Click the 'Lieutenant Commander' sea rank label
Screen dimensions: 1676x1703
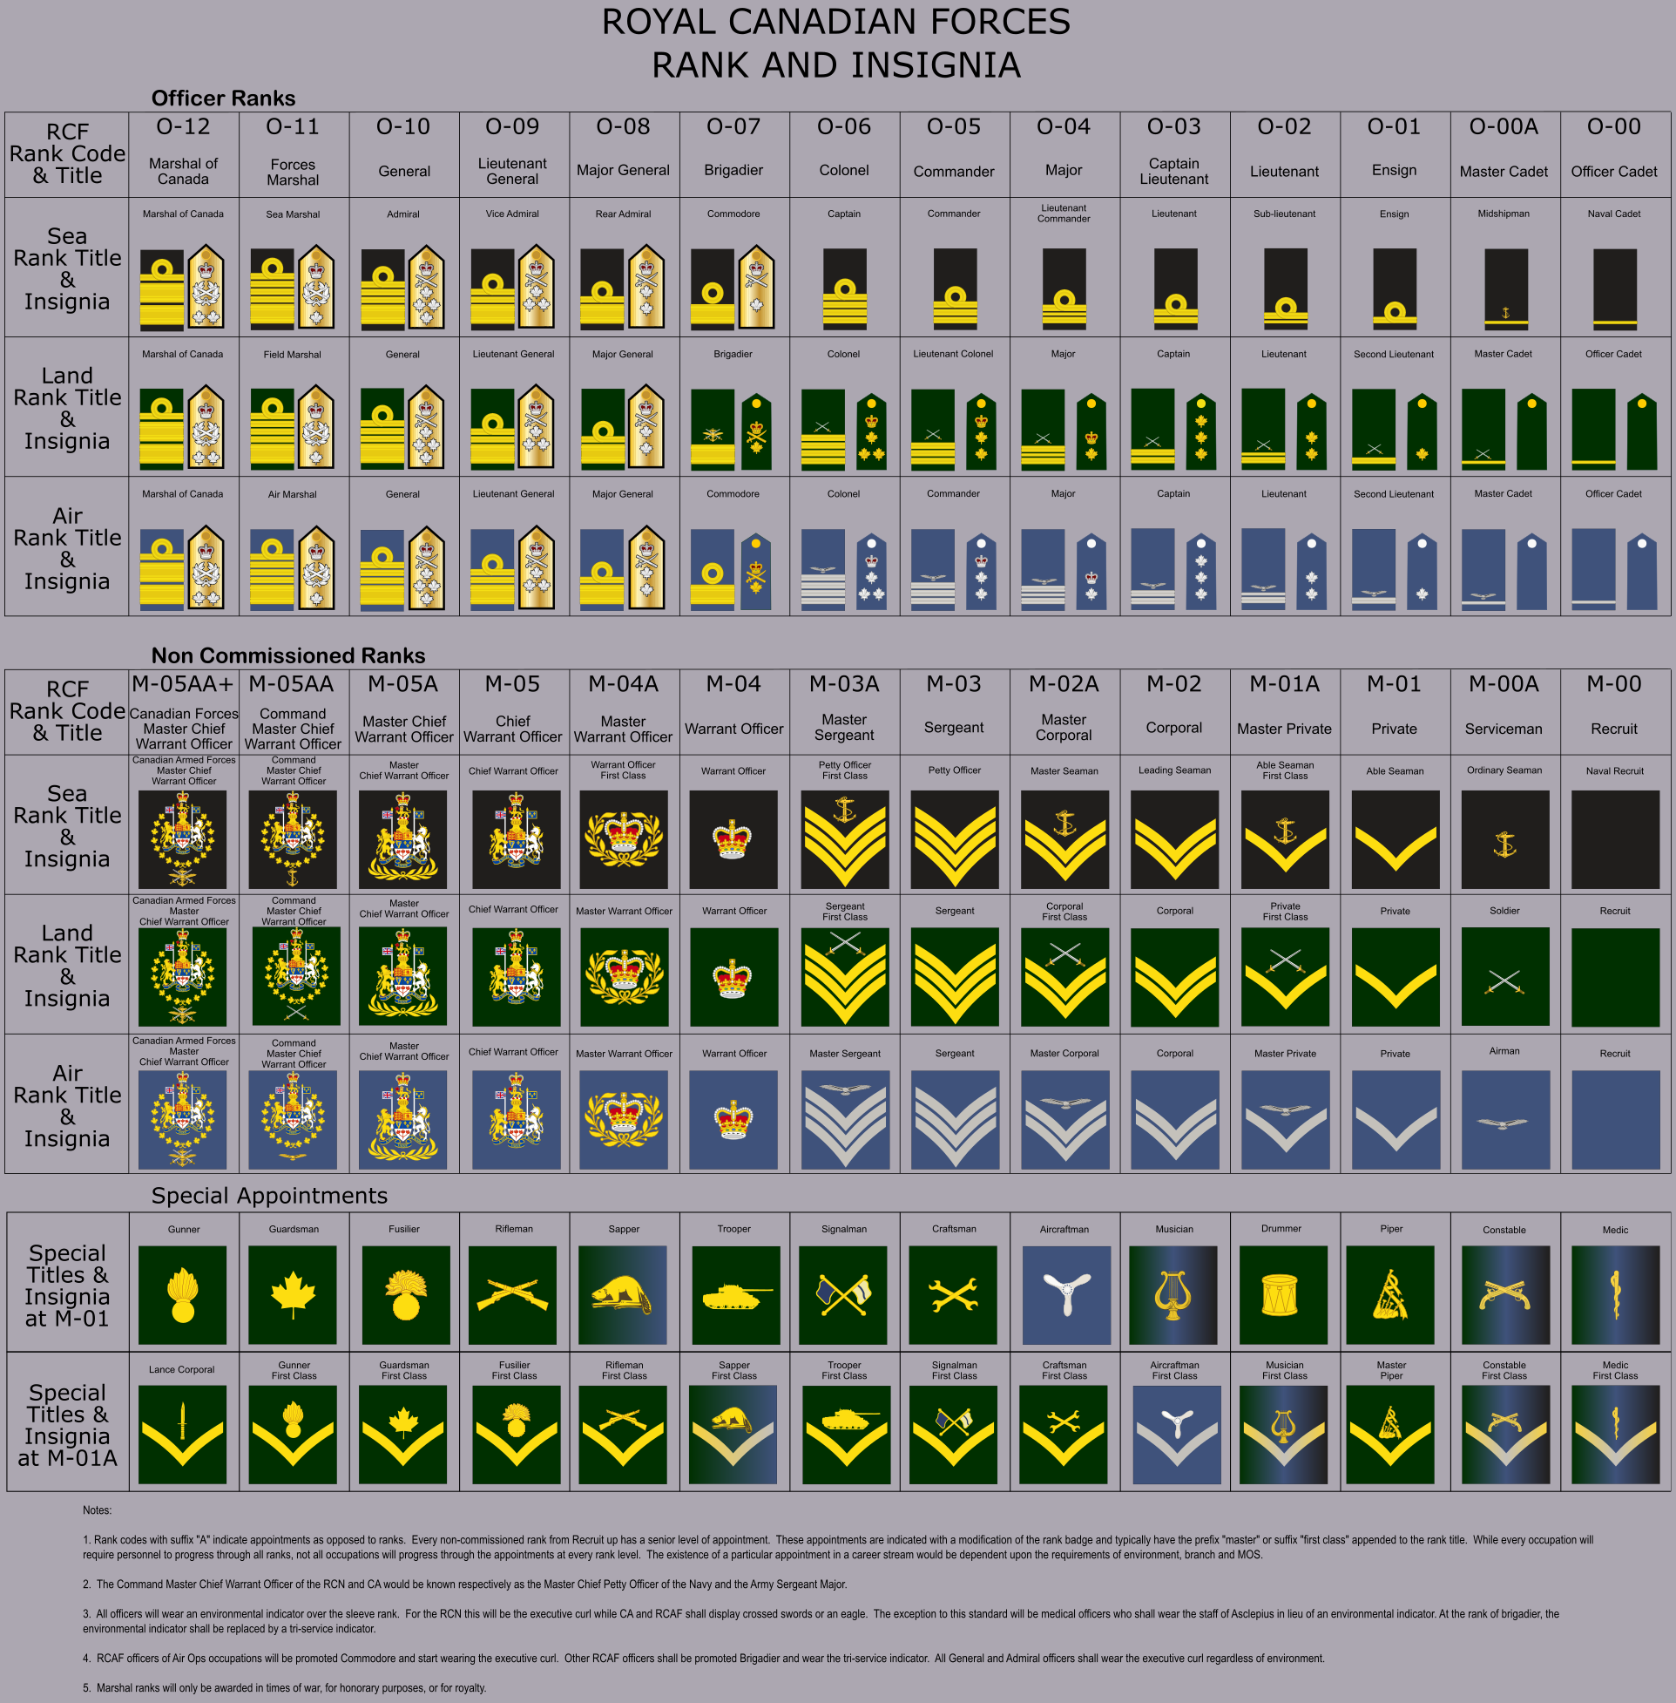click(x=1064, y=214)
